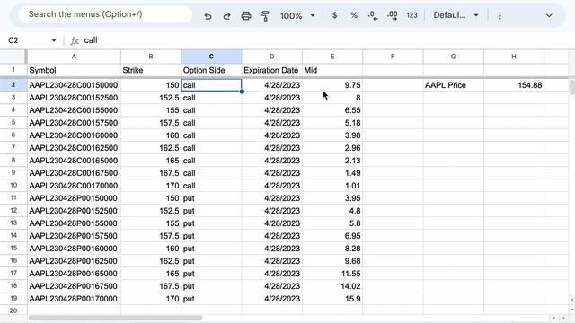Increase decimal places icon

pyautogui.click(x=392, y=15)
